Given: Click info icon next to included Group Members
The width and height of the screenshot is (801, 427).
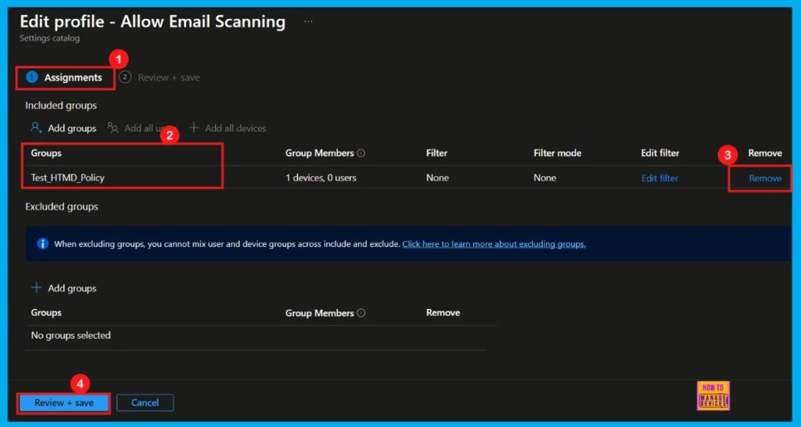Looking at the screenshot, I should click(x=361, y=153).
